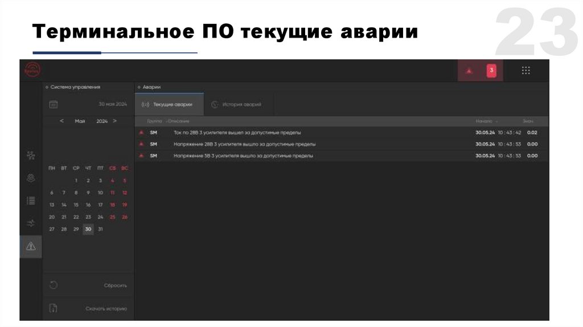Click the broadcast icon on Текущие аварии tab
583x327 pixels.
click(145, 104)
